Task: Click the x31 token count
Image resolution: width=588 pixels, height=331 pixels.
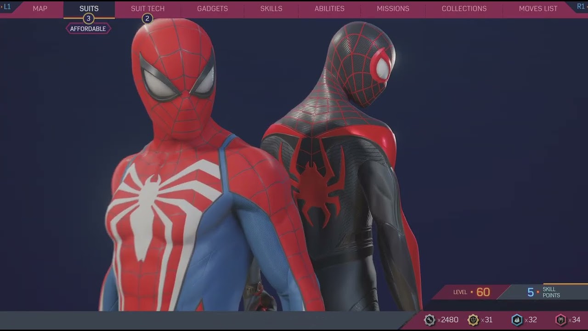Action: (x=486, y=320)
